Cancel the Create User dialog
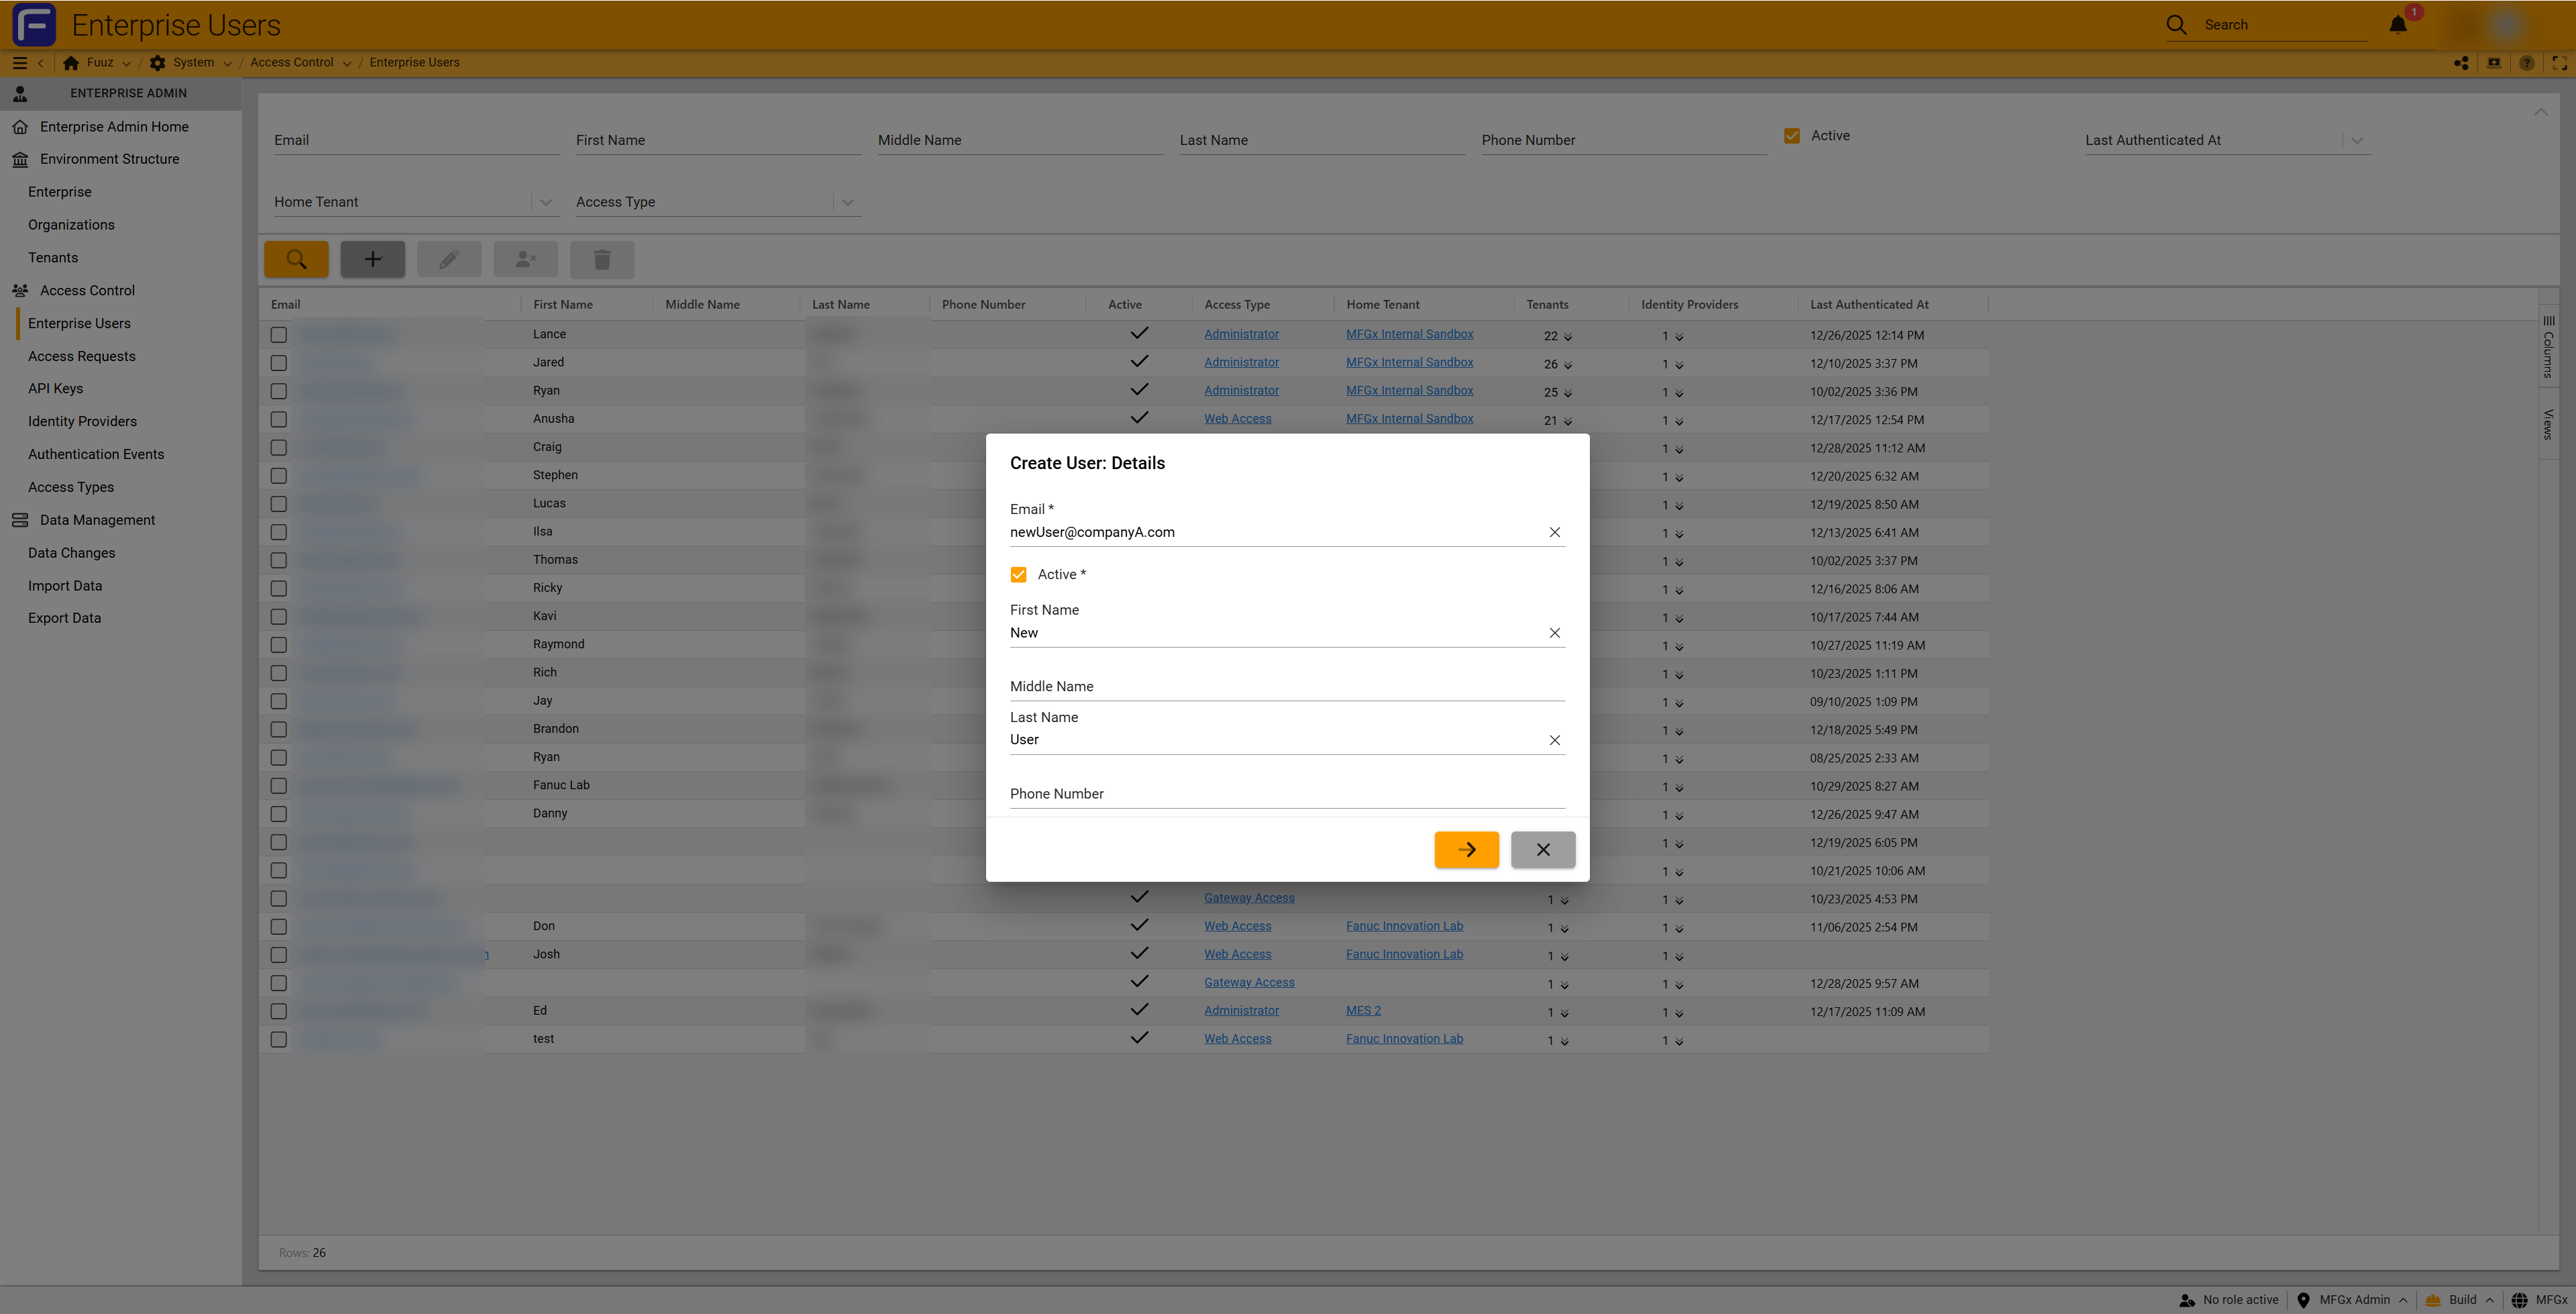 coord(1543,850)
